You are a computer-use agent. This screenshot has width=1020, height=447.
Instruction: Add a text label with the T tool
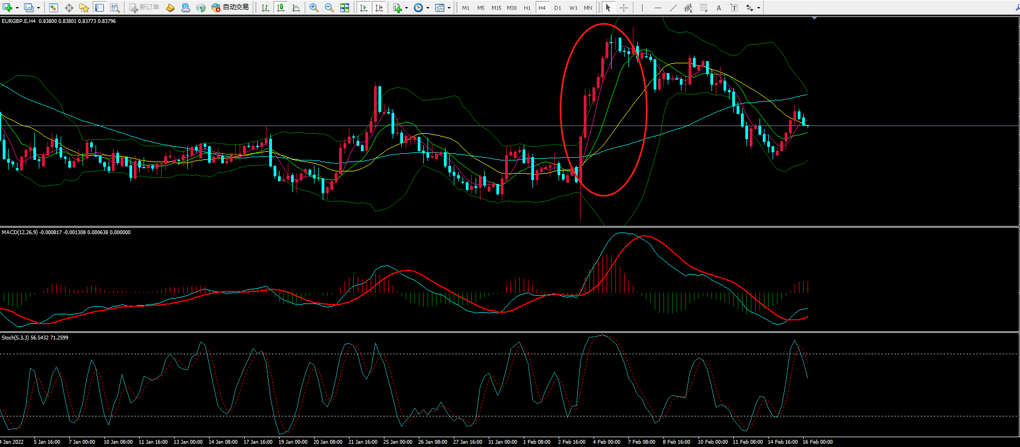point(734,8)
